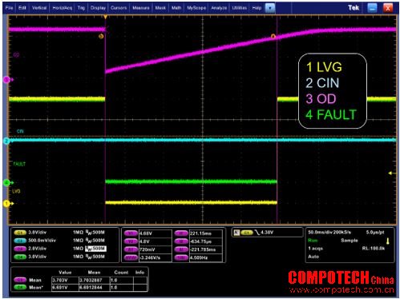Image resolution: width=400 pixels, height=299 pixels.
Task: Open the Cursors menu
Action: (x=119, y=8)
